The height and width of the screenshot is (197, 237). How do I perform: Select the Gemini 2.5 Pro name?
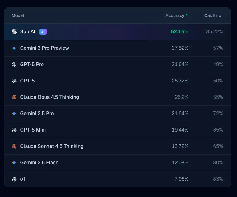(x=37, y=113)
